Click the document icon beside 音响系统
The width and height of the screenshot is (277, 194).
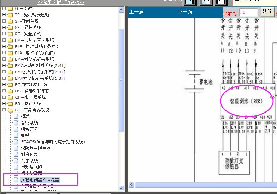click(16, 123)
